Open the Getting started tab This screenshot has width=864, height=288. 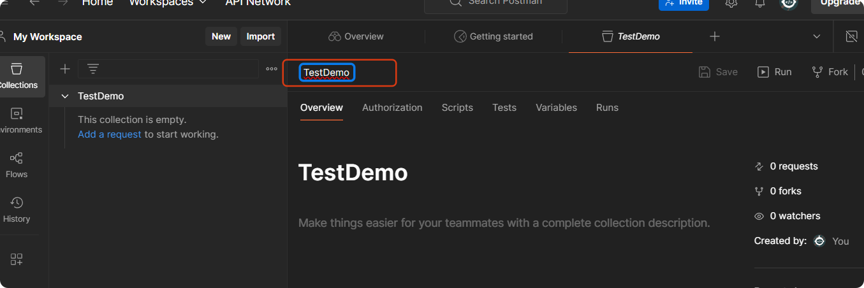click(x=494, y=37)
